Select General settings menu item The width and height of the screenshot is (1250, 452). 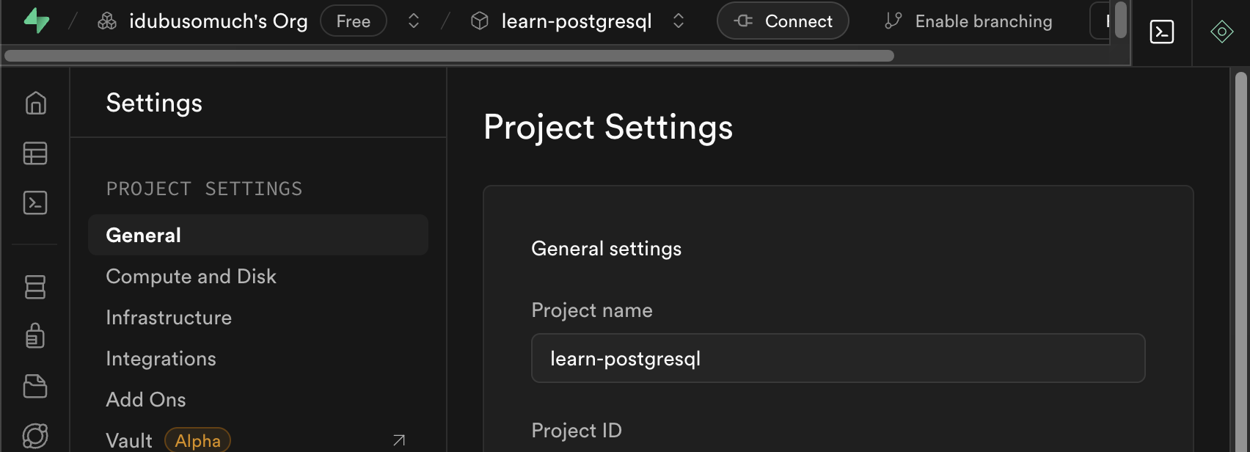[258, 235]
